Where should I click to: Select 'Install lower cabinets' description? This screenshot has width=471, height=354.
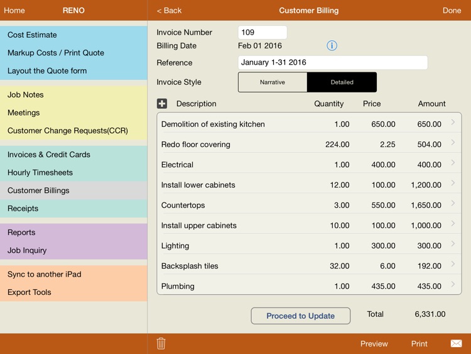point(198,185)
